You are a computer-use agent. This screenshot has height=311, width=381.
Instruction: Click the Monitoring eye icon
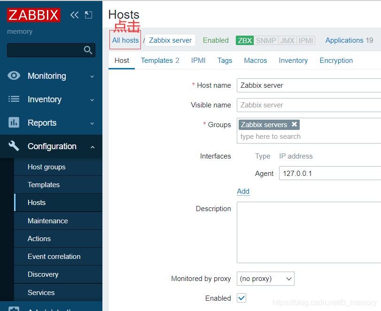pos(14,76)
